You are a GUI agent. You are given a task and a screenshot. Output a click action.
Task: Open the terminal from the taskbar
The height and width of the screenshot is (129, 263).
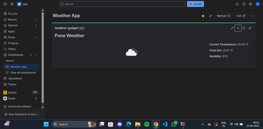click(183, 124)
